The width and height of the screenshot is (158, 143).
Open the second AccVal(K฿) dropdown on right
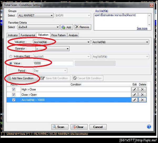pyautogui.click(x=120, y=42)
